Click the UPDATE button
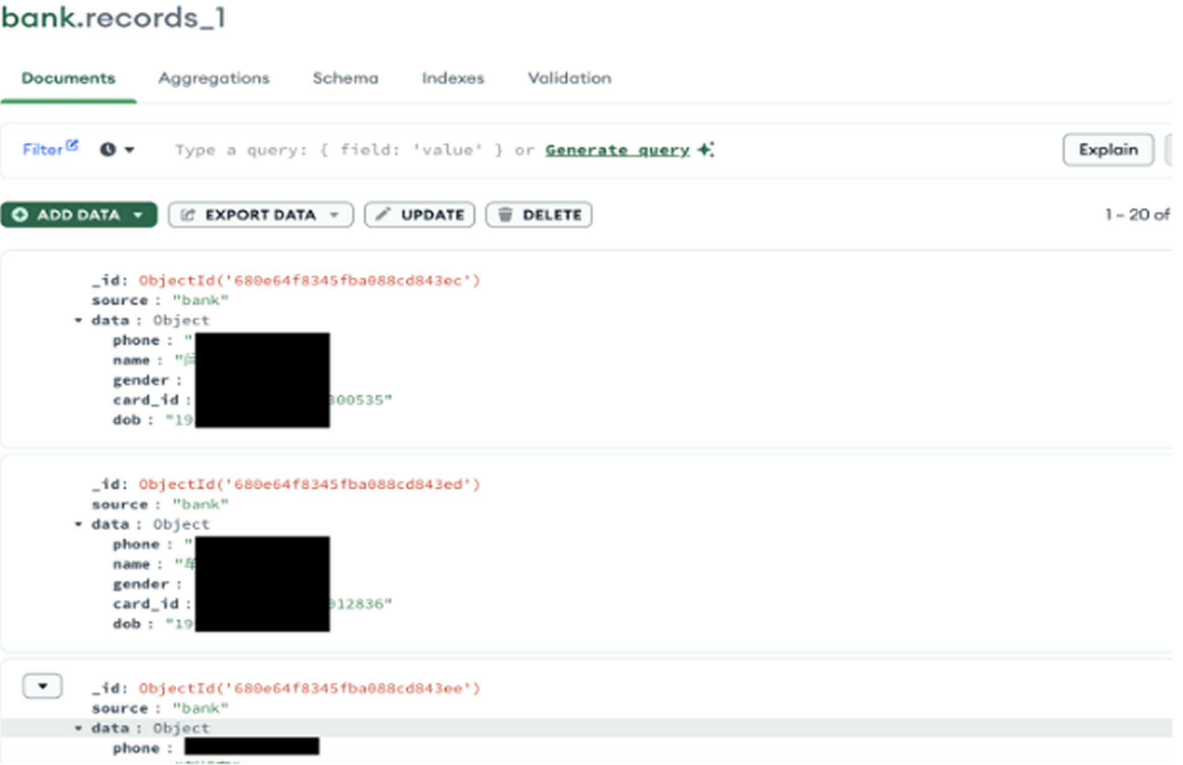This screenshot has height=765, width=1183. tap(420, 215)
